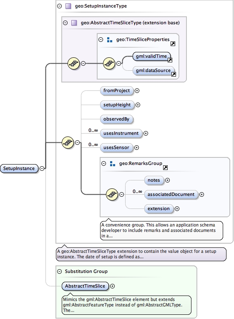
Task: Click the 0..∞ cardinality beside usesSensor
Action: (93, 145)
